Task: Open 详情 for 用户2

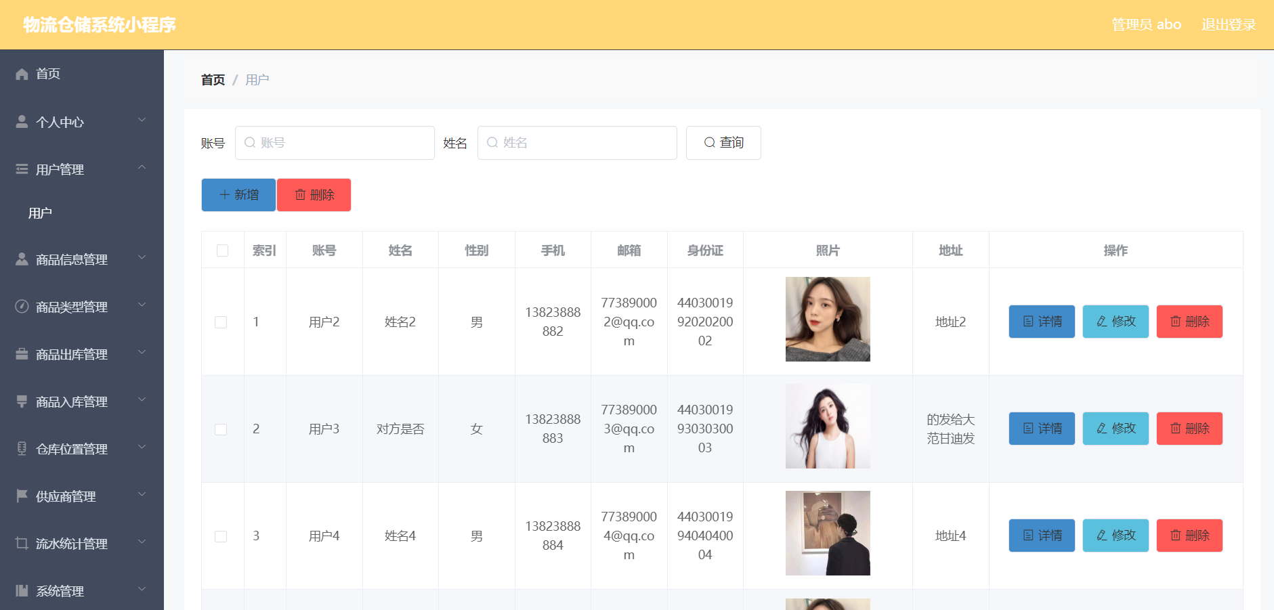Action: 1042,322
